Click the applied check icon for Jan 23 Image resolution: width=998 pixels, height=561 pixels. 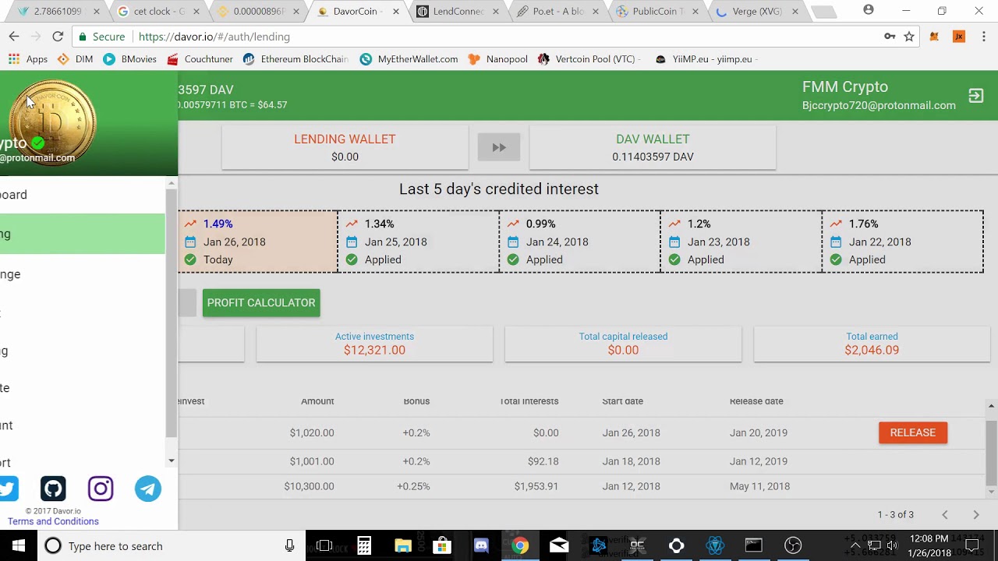(x=674, y=259)
